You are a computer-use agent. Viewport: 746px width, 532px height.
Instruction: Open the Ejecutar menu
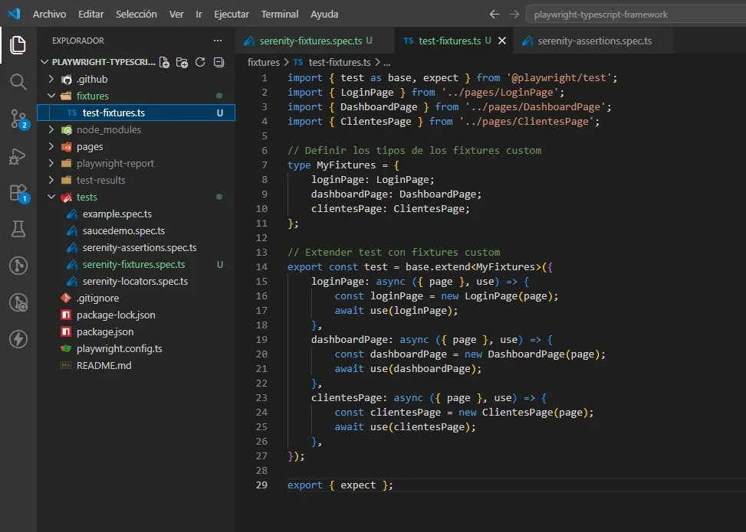[231, 14]
